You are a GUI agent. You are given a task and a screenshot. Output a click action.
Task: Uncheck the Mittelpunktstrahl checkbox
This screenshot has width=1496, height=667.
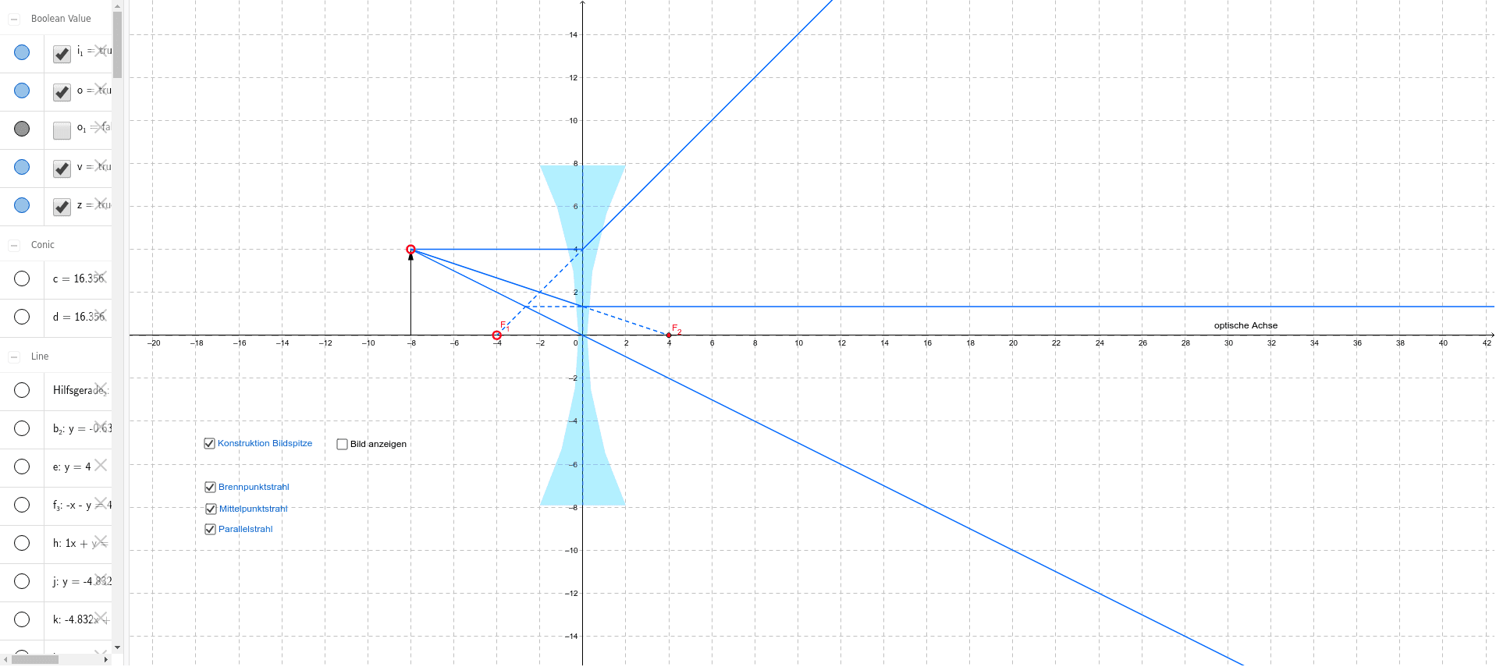click(x=211, y=509)
